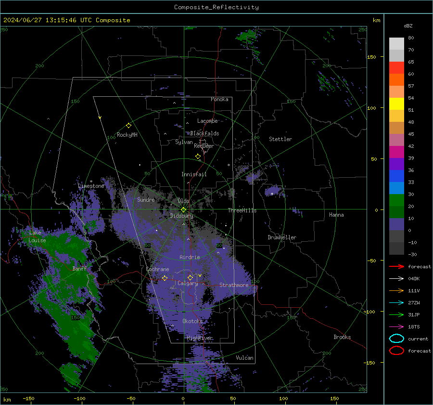
Task: Click the yellow radar site marker at Didsbury
Action: pos(184,210)
